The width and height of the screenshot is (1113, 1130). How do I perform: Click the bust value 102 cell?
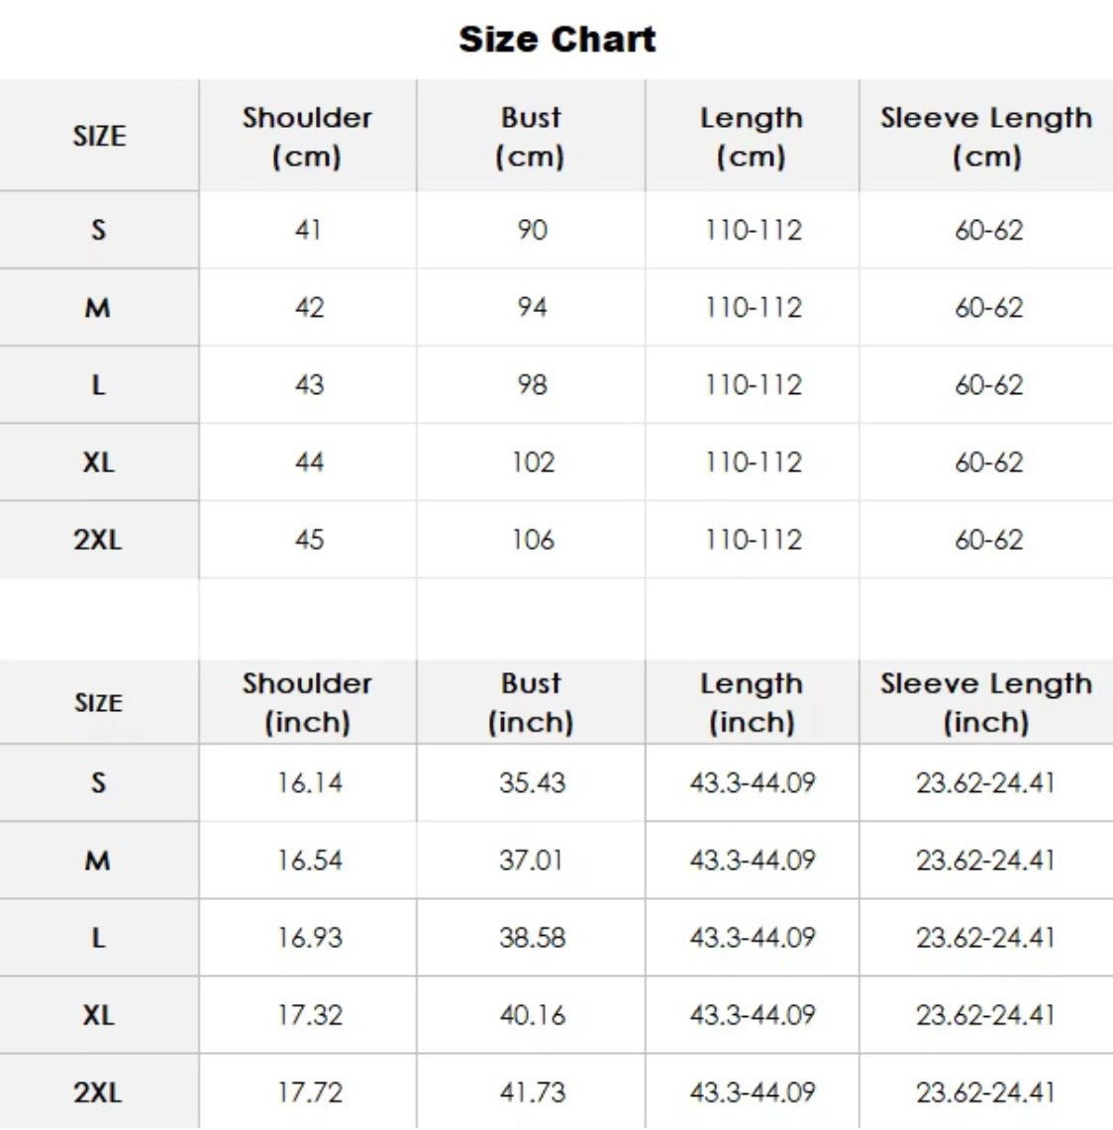(x=533, y=462)
